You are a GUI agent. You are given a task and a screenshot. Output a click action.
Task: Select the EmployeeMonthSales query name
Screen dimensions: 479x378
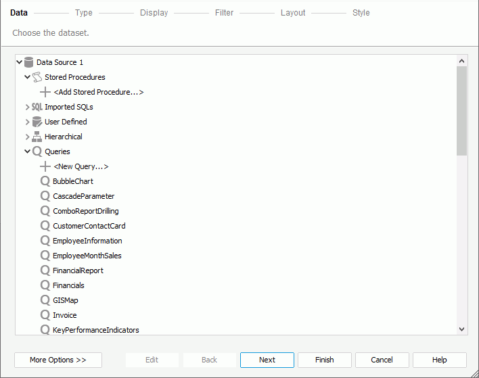tap(87, 256)
